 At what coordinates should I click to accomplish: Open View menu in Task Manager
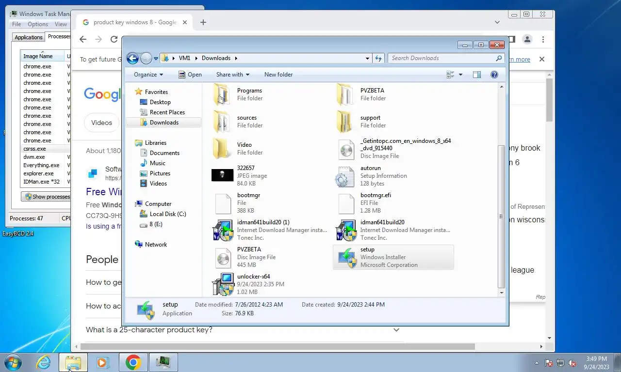[x=61, y=24]
